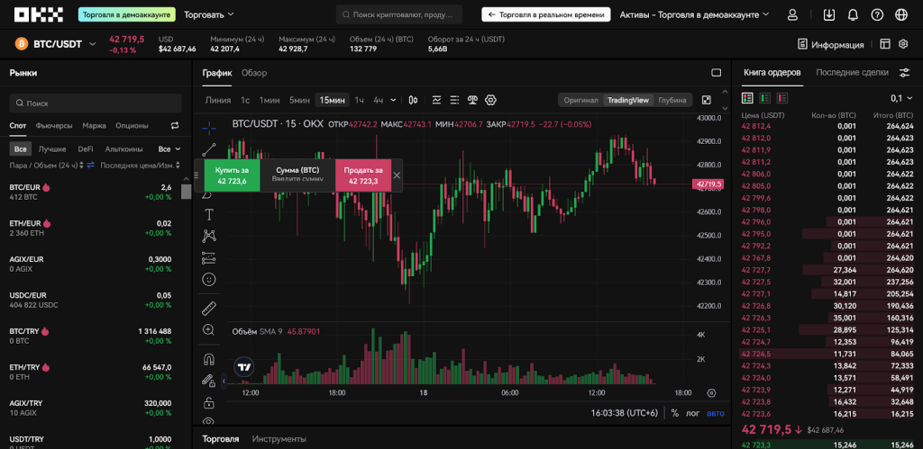Screen dimensions: 923x449
Task: Expand the order book 0,1 precision dropdown
Action: click(x=900, y=98)
